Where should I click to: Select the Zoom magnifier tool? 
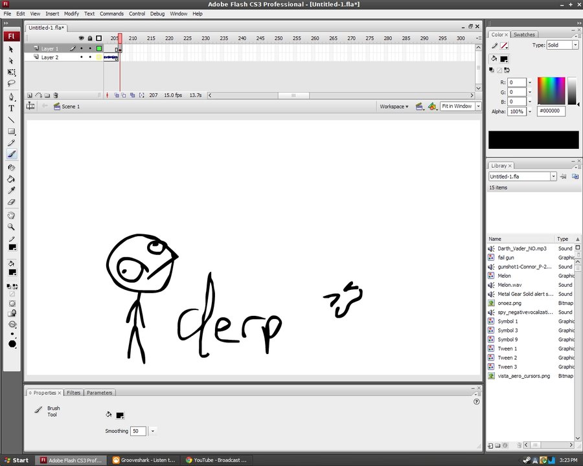click(12, 227)
